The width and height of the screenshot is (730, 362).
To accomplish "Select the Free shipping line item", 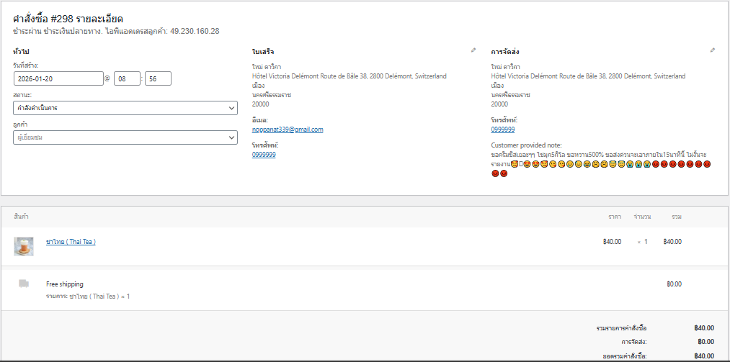I will point(65,284).
